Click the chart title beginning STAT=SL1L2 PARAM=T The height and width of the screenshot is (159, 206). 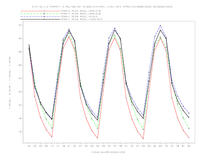click(x=102, y=7)
